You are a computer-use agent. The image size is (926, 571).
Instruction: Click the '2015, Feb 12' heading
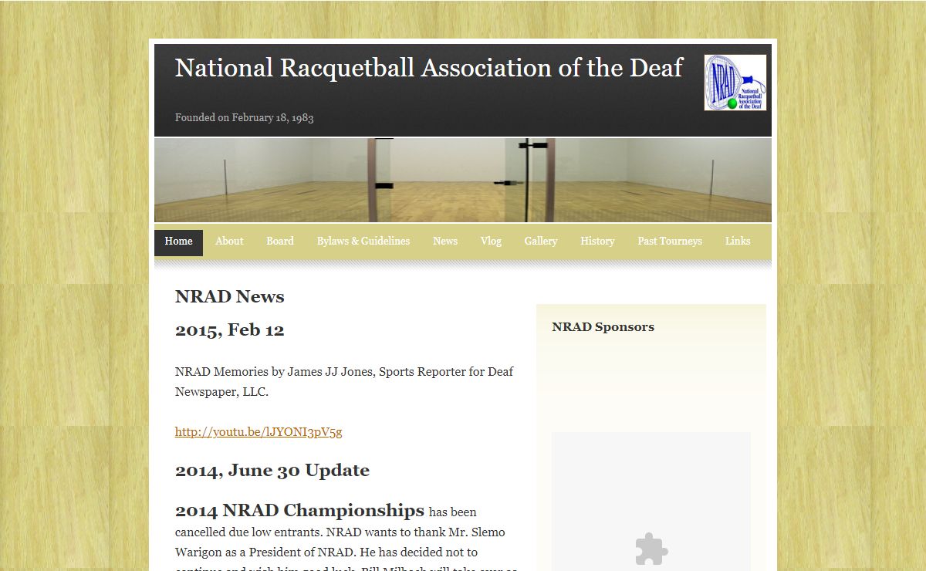[230, 330]
